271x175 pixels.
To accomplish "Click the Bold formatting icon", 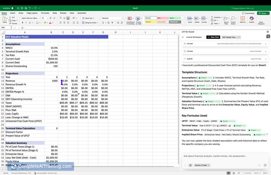I will tap(23, 23).
